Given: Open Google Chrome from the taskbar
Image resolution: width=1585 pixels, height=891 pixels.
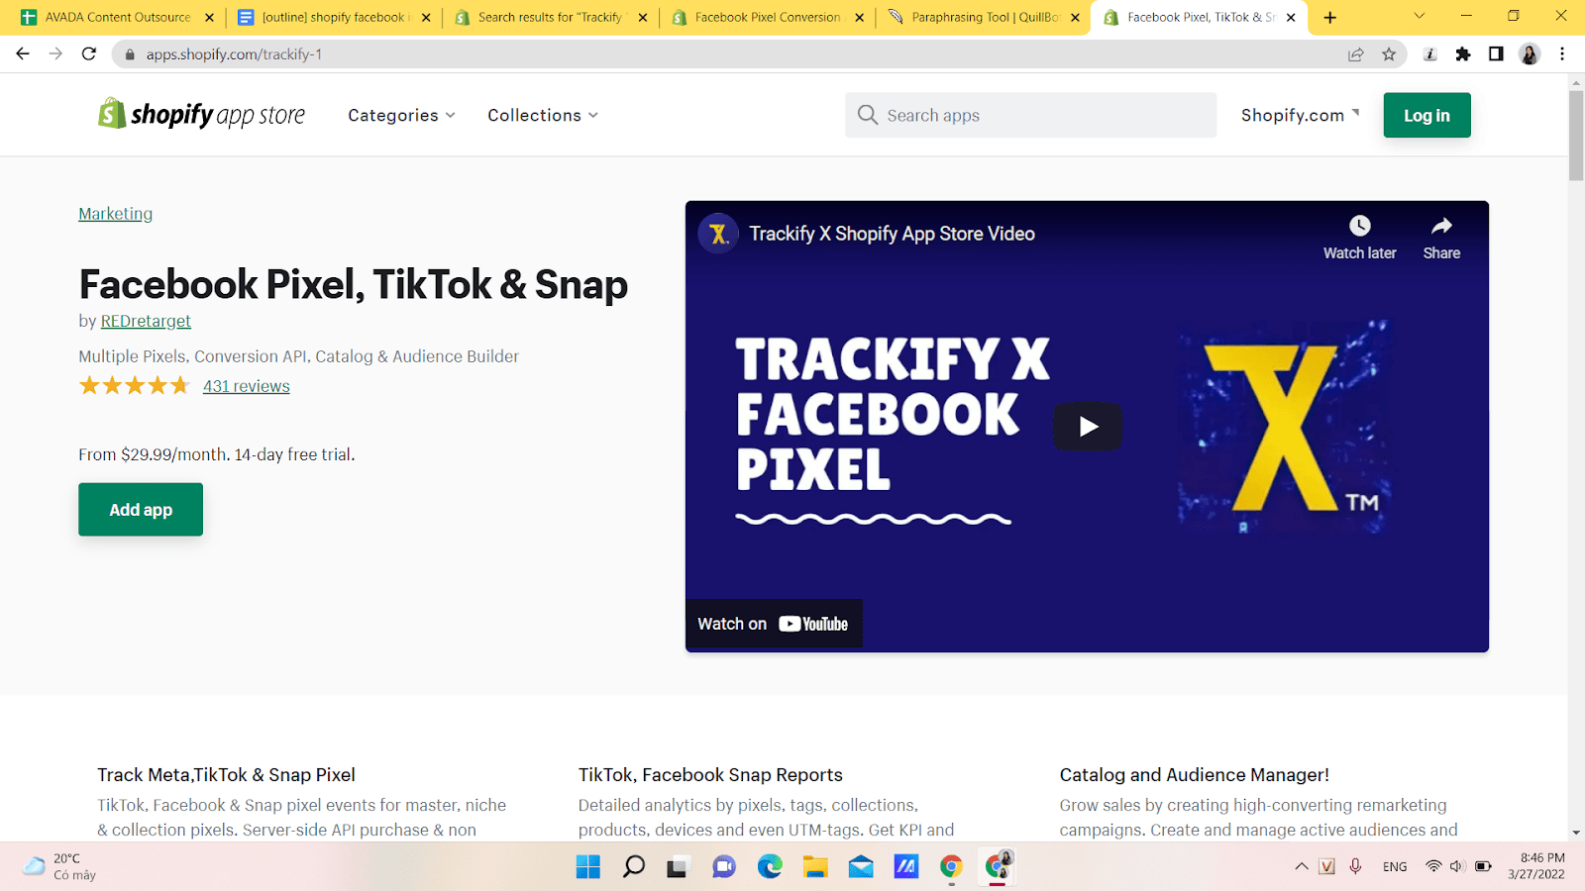Looking at the screenshot, I should coord(951,867).
